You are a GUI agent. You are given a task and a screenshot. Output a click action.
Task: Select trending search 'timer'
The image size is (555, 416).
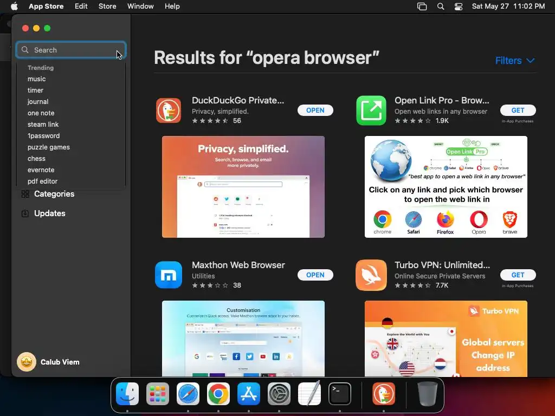35,90
